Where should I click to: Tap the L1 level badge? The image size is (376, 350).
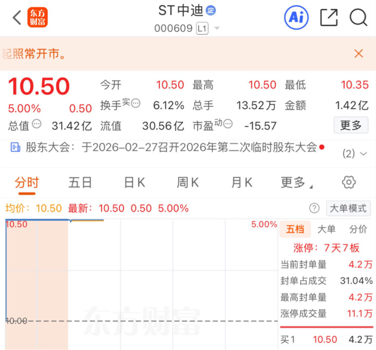pyautogui.click(x=202, y=29)
